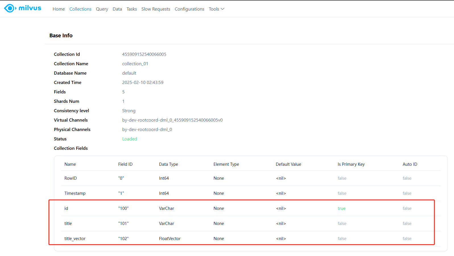Open the Query page

(102, 9)
